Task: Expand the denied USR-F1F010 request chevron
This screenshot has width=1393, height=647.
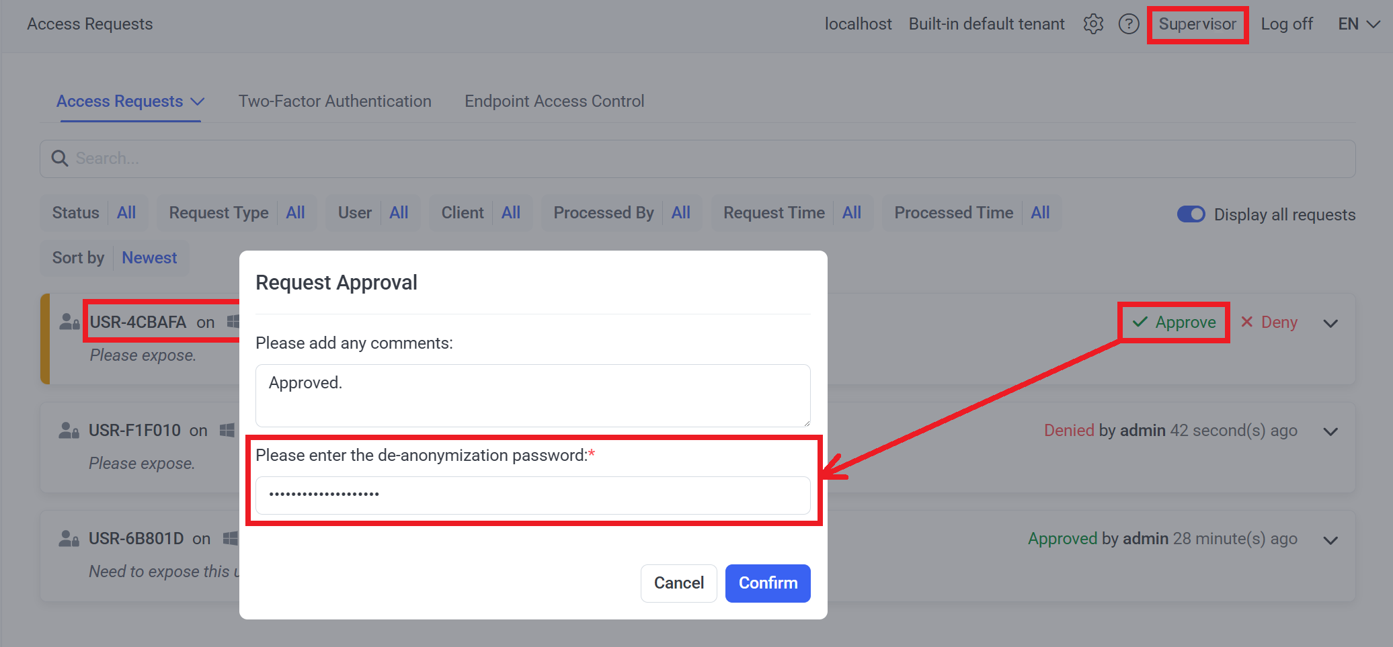Action: pyautogui.click(x=1330, y=431)
